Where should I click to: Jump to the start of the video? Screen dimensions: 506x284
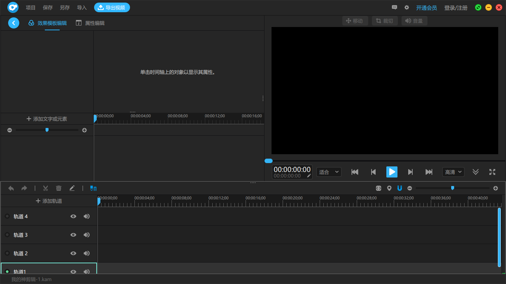coord(355,172)
